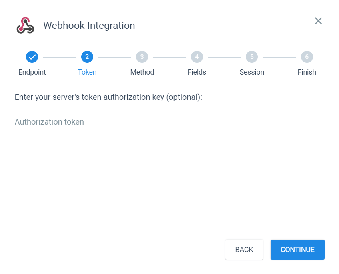Jump to step 3 circle

142,57
